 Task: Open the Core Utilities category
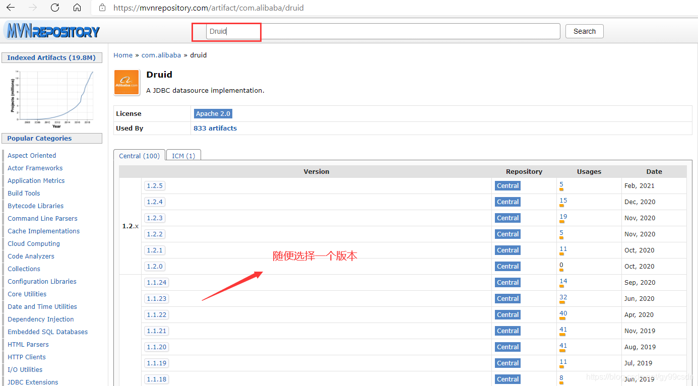click(27, 294)
